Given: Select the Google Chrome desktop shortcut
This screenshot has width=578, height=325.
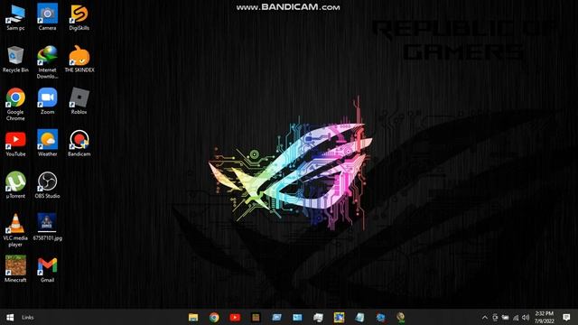Looking at the screenshot, I should point(15,105).
